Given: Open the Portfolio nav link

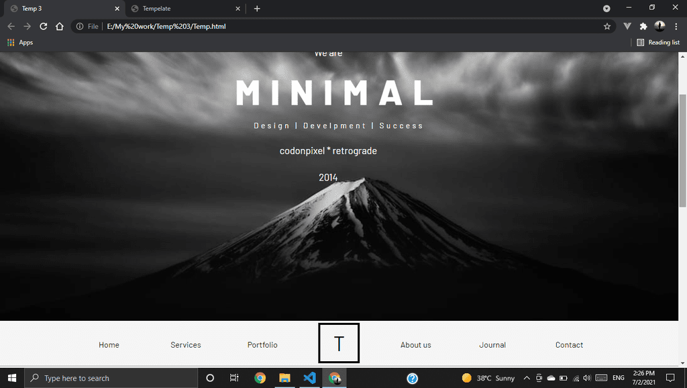Looking at the screenshot, I should [x=262, y=345].
